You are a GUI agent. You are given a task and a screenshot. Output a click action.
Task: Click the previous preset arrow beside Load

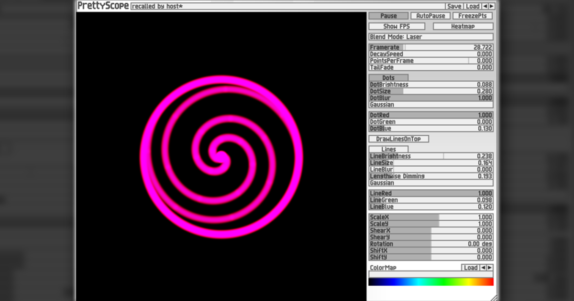coord(485,6)
